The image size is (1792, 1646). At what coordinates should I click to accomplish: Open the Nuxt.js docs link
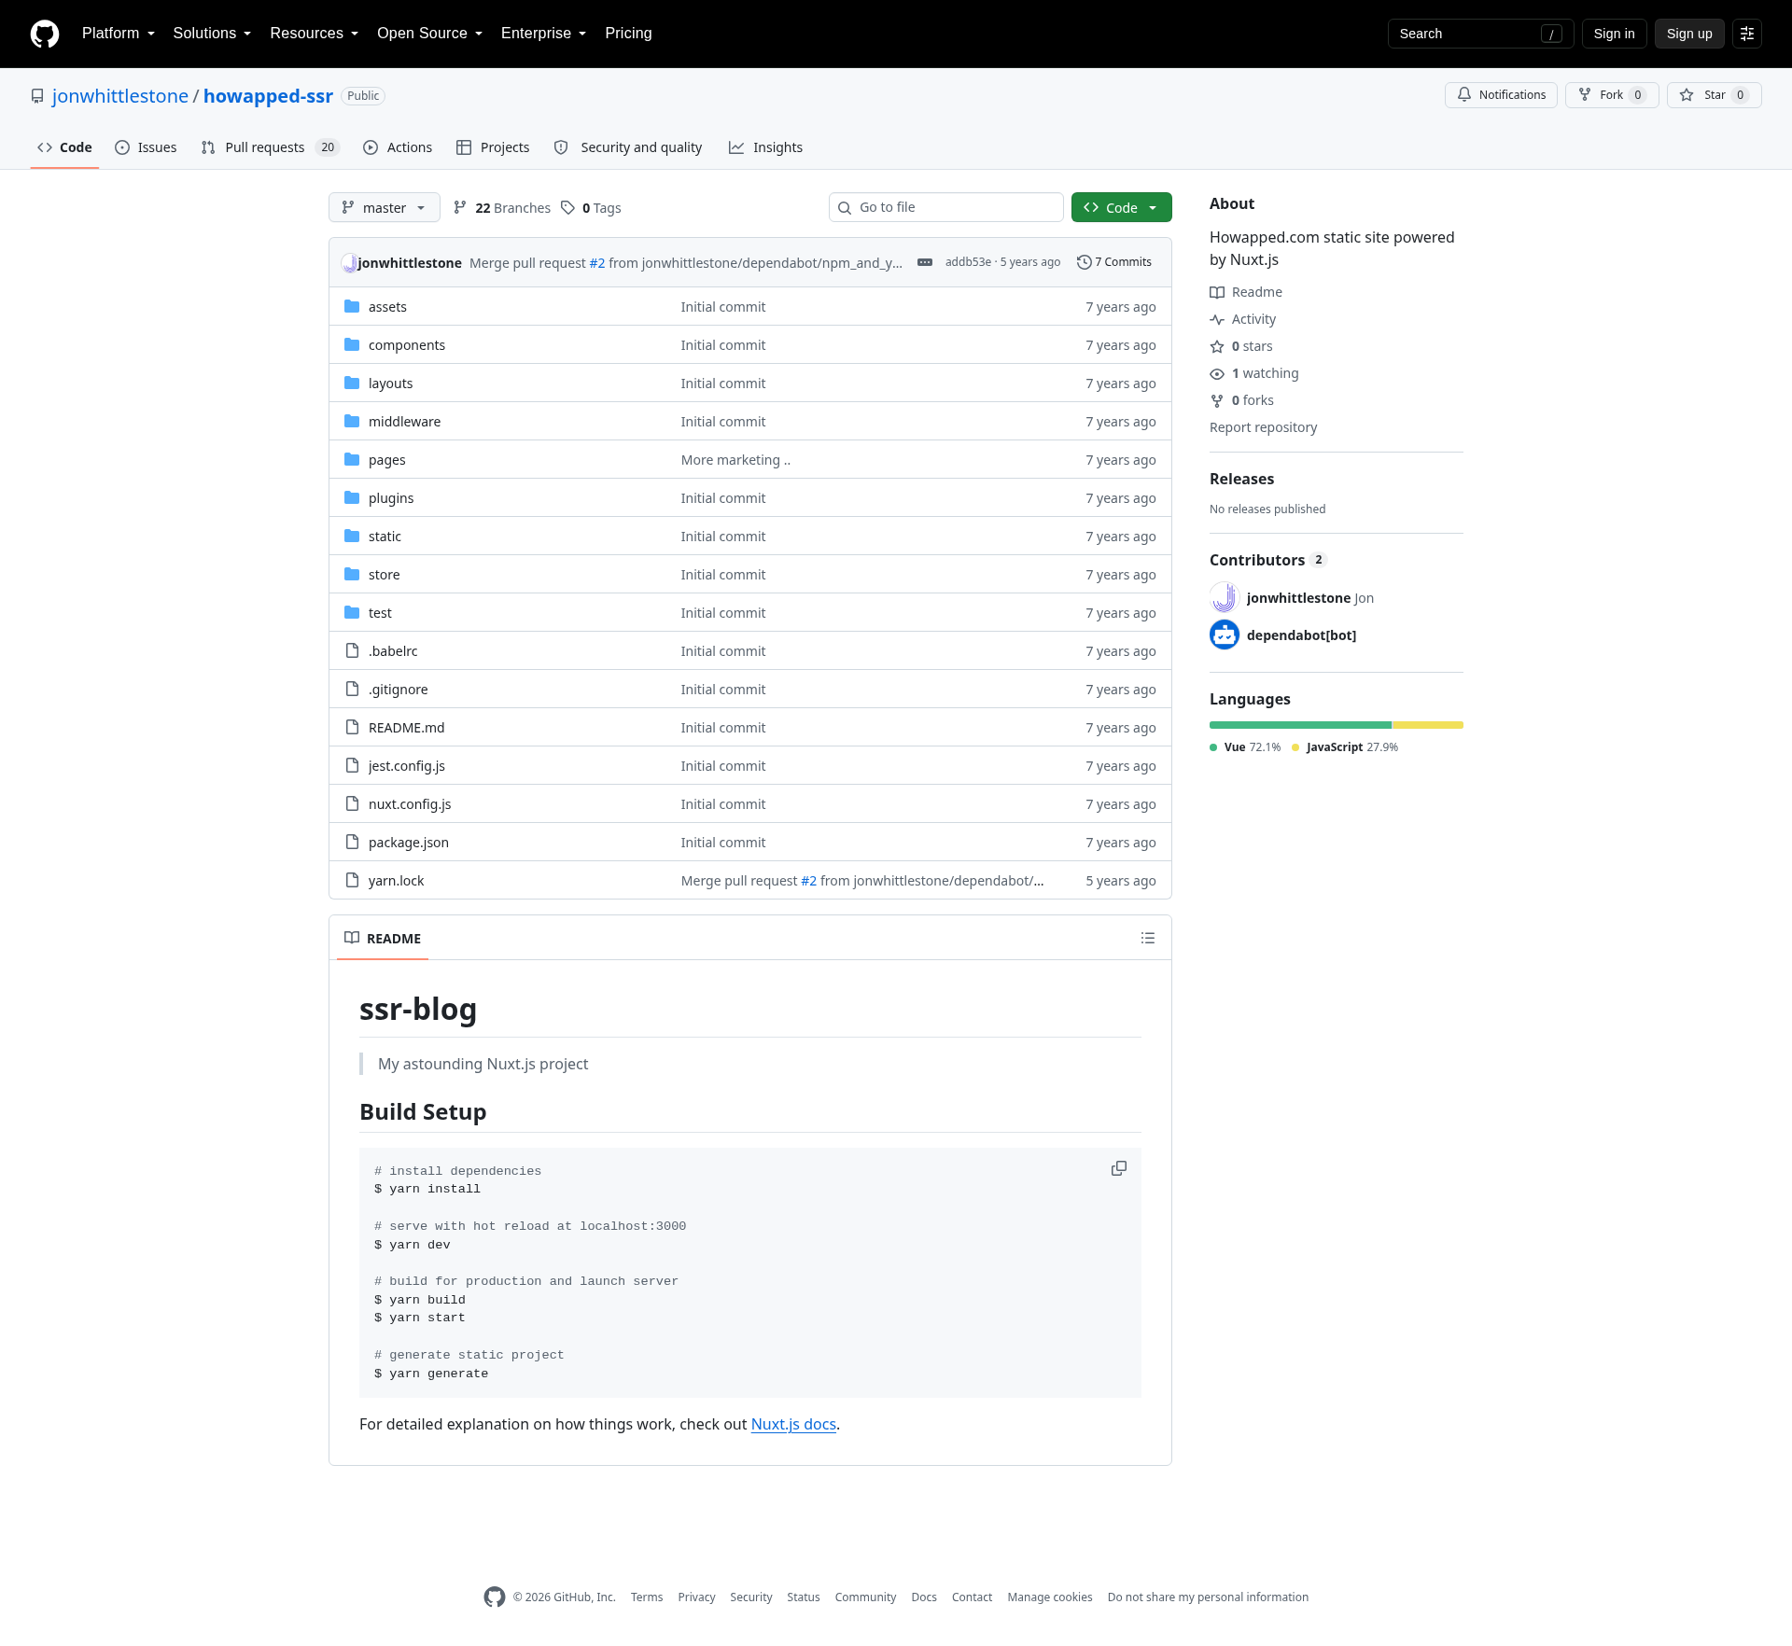pos(793,1424)
